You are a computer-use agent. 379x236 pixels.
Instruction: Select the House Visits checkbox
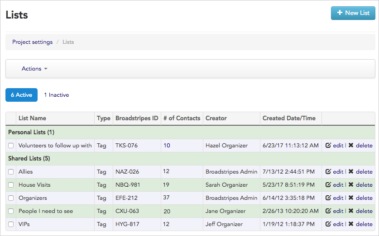[x=11, y=185]
